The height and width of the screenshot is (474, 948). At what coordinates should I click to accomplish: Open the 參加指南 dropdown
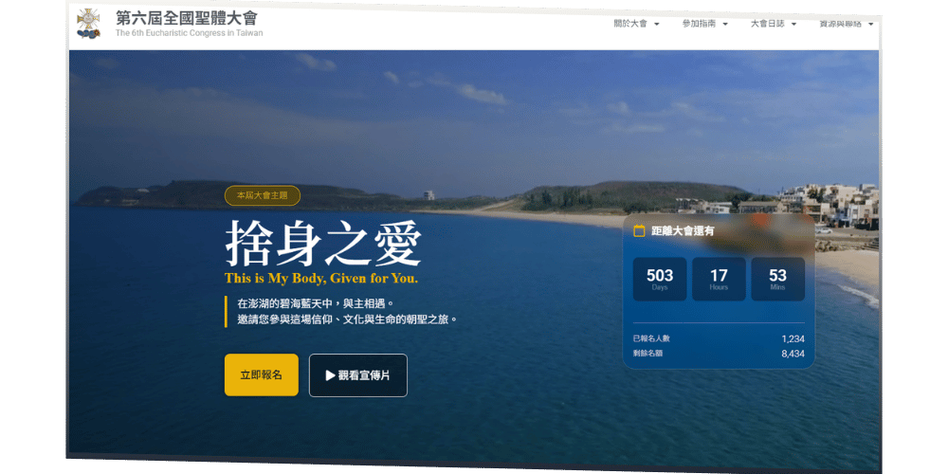[x=704, y=24]
